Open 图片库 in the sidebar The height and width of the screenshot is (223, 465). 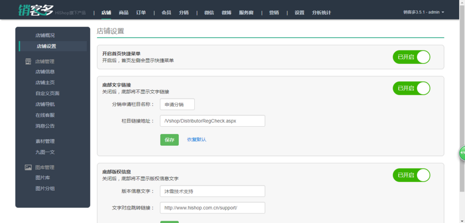43,178
